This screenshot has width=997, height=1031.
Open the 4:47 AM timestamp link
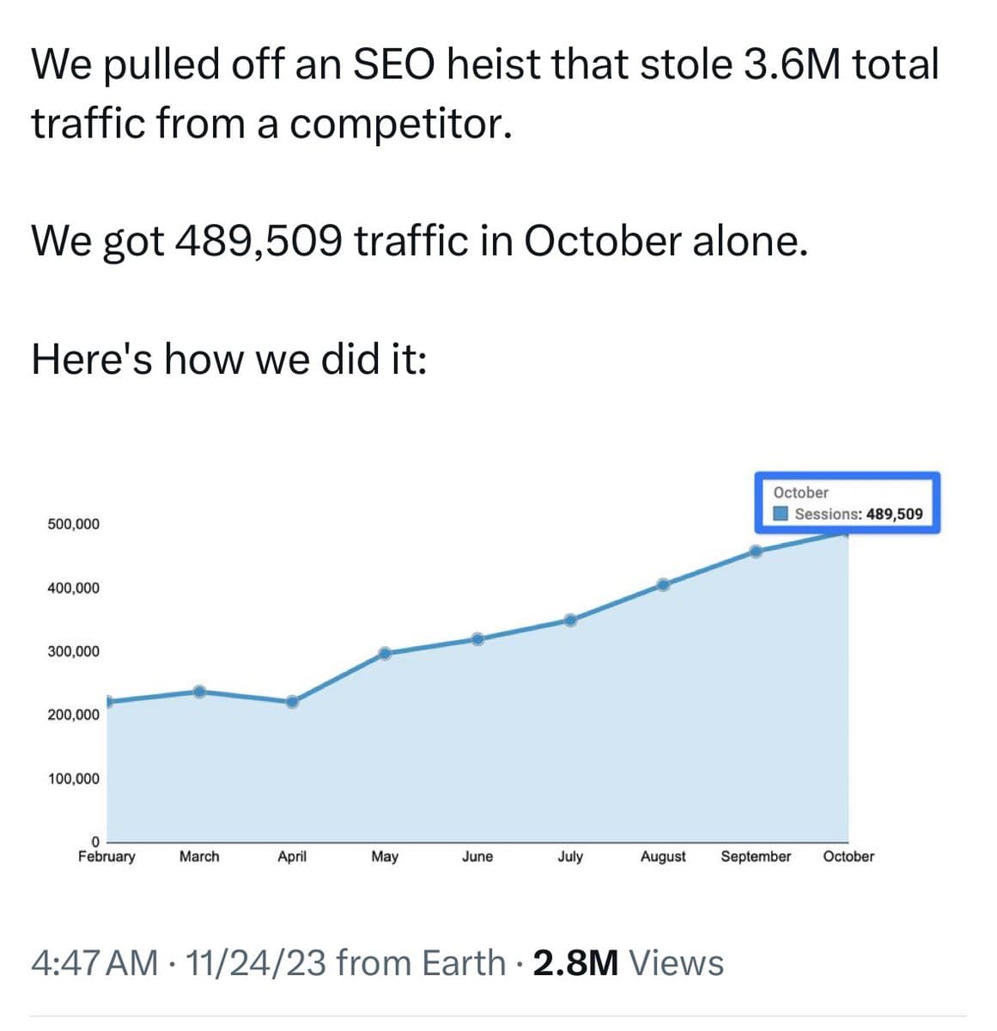click(94, 962)
